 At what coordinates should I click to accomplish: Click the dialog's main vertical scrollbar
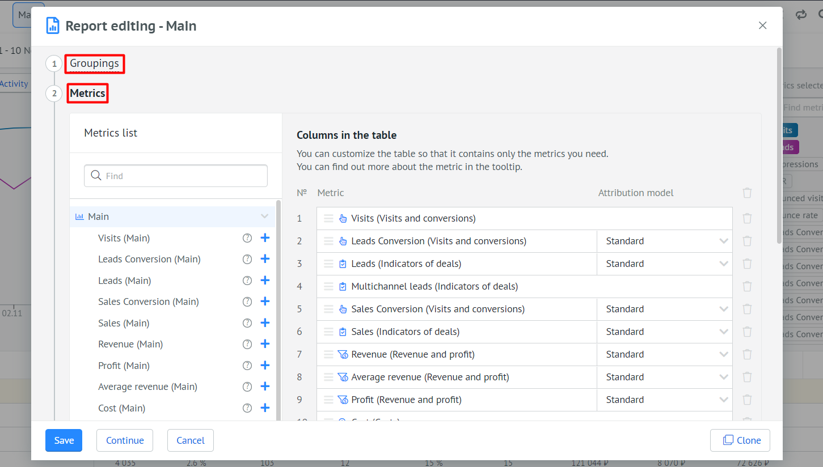[x=779, y=146]
